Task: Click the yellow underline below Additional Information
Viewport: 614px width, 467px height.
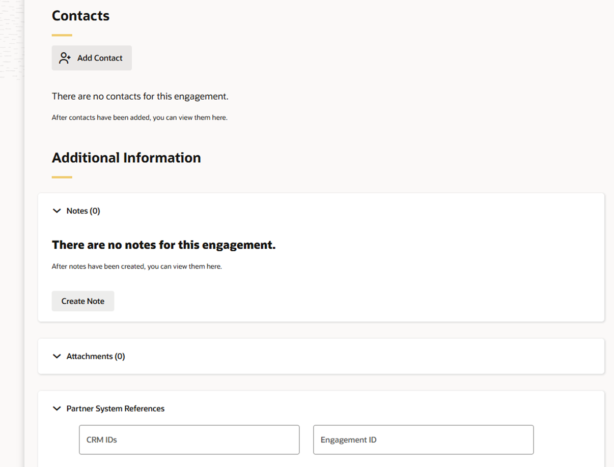Action: (62, 177)
